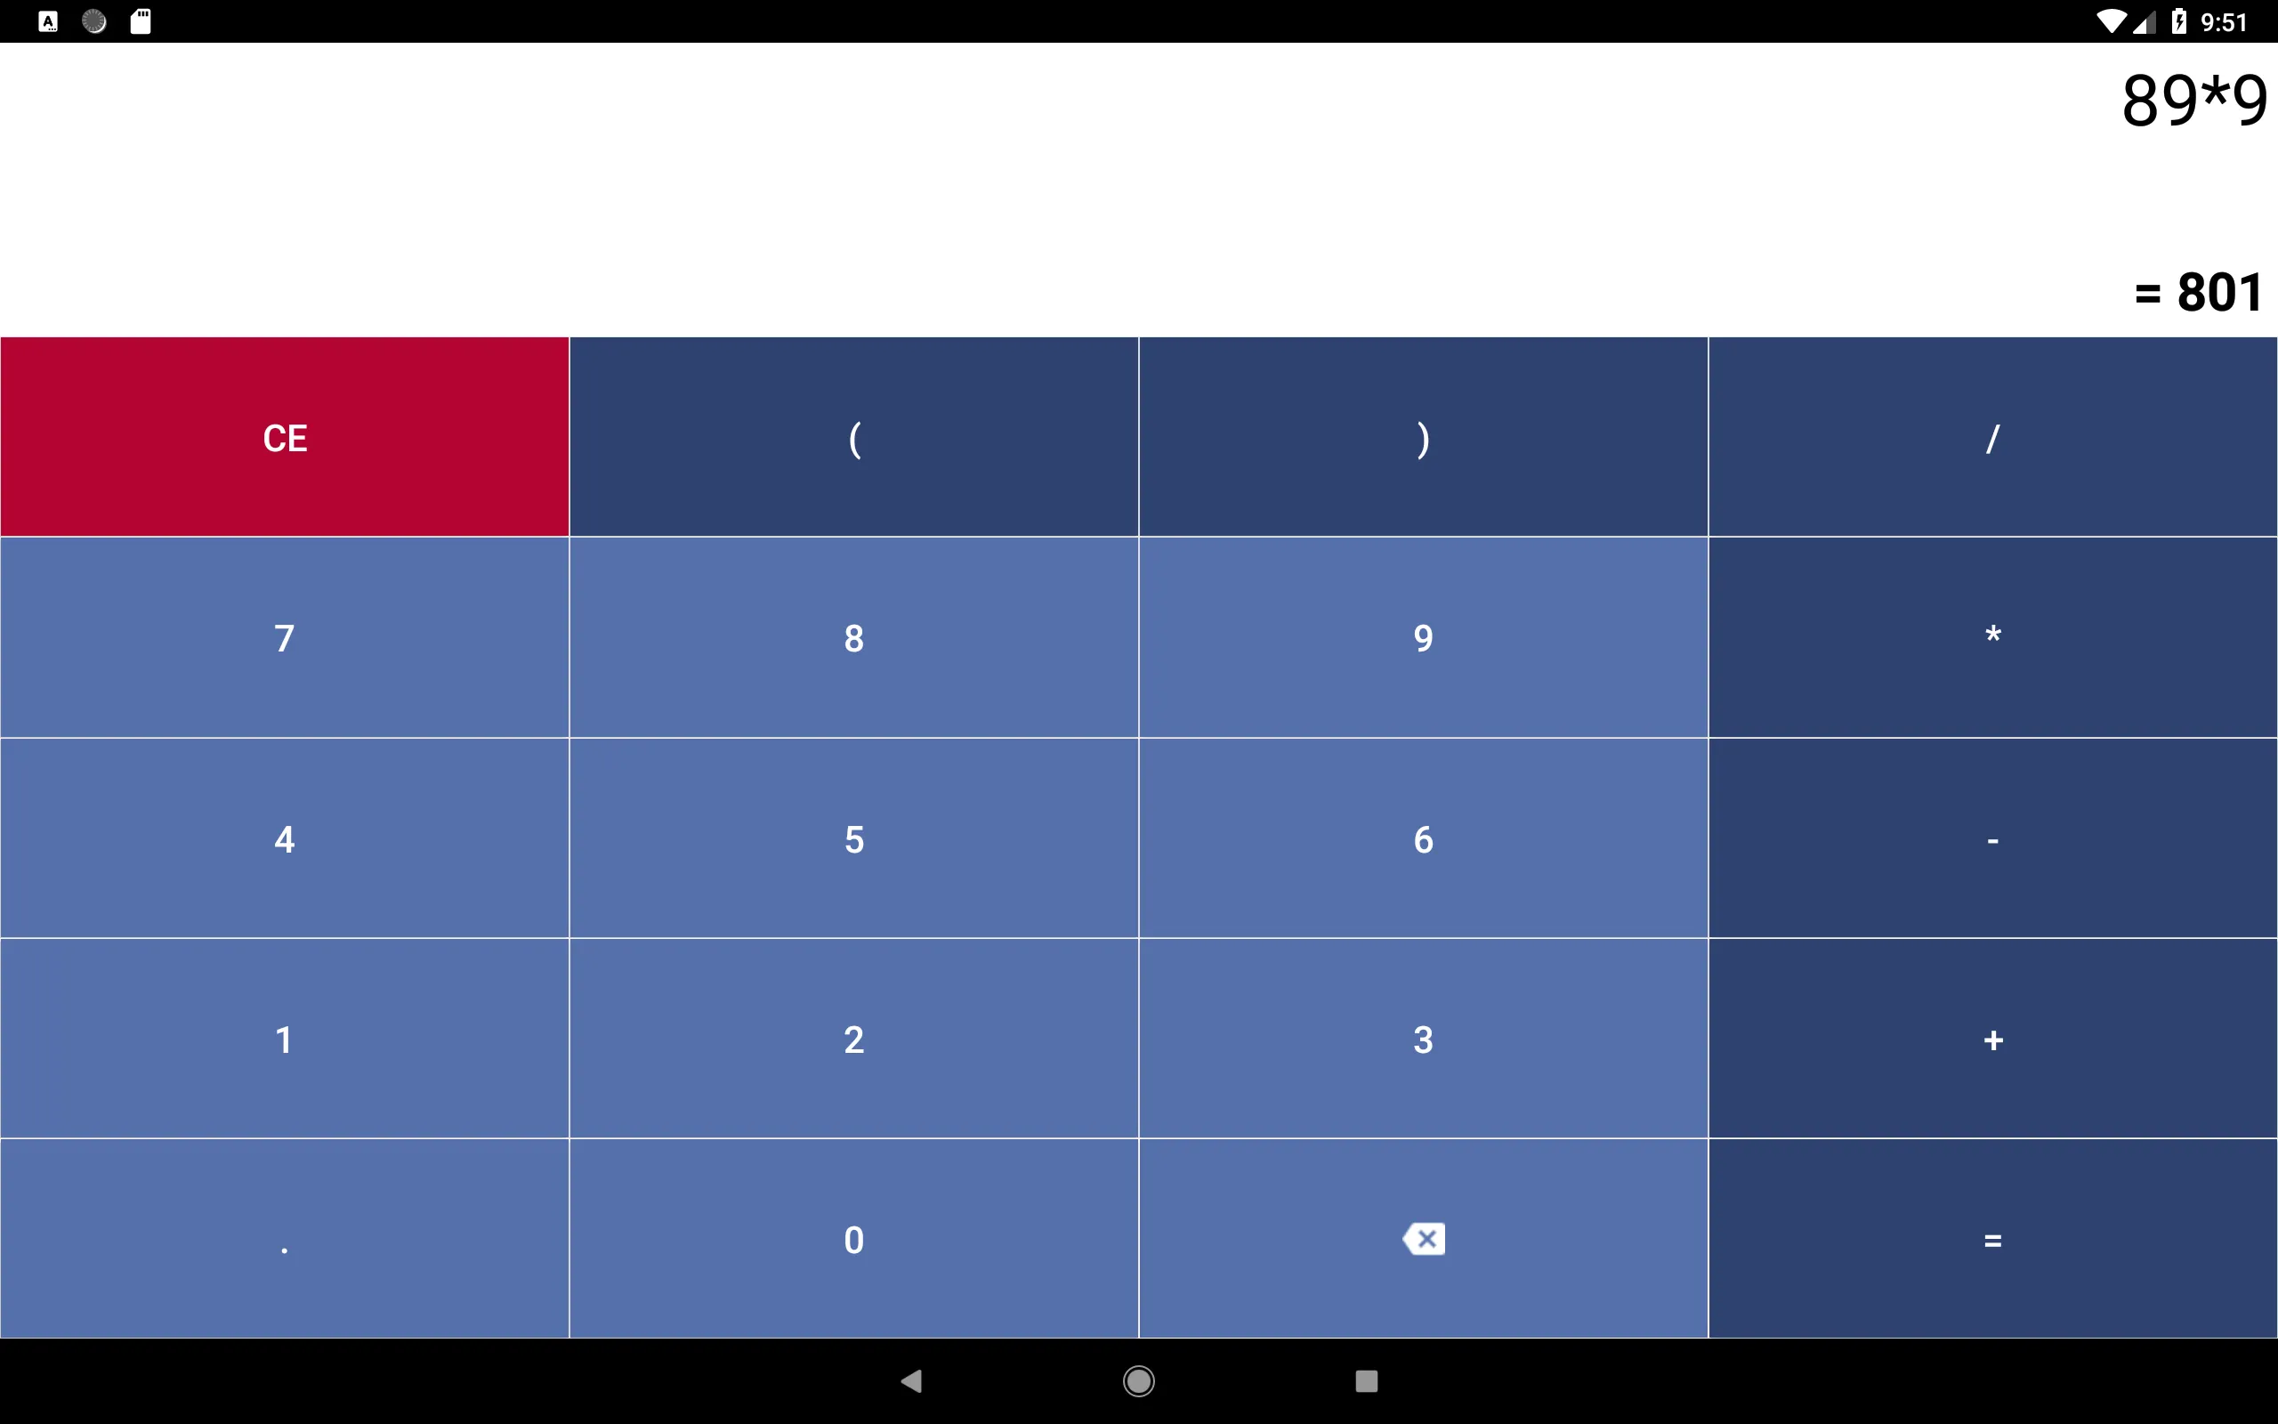Select the close parenthesis button

coord(1422,436)
